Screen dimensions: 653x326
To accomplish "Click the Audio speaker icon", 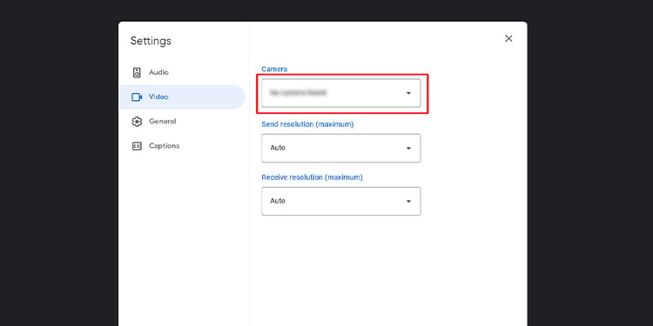I will point(137,72).
